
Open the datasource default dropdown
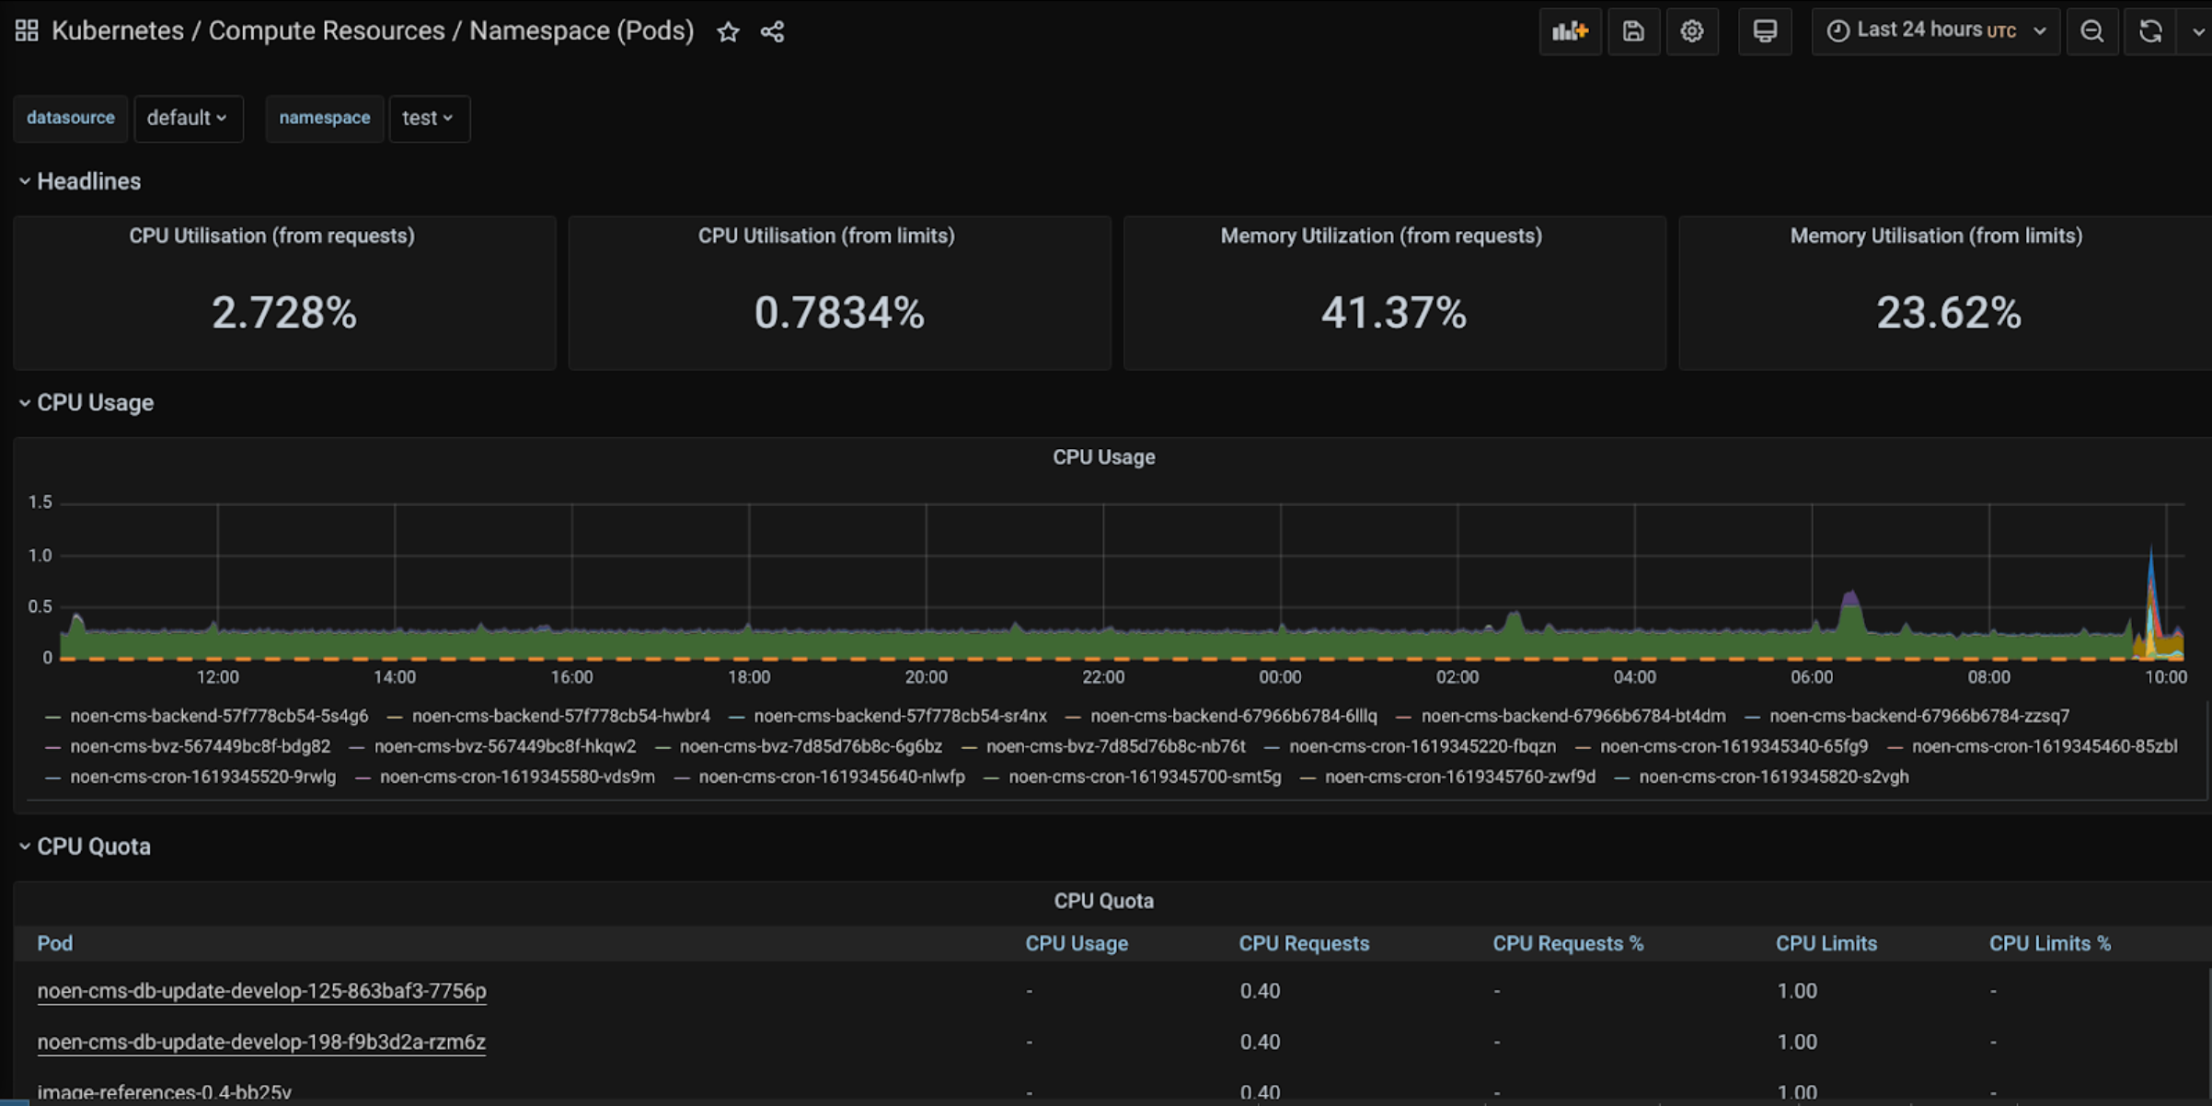(x=188, y=118)
